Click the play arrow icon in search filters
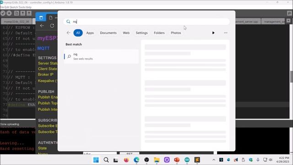The width and height of the screenshot is (293, 165). [x=213, y=33]
